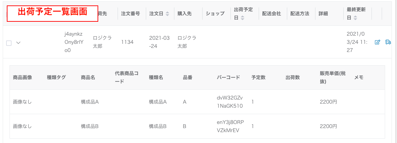Click barcode enY3j8ORPVZkMrEV
This screenshot has width=397, height=143.
click(230, 126)
